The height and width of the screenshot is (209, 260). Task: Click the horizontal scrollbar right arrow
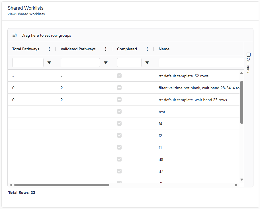point(236,185)
